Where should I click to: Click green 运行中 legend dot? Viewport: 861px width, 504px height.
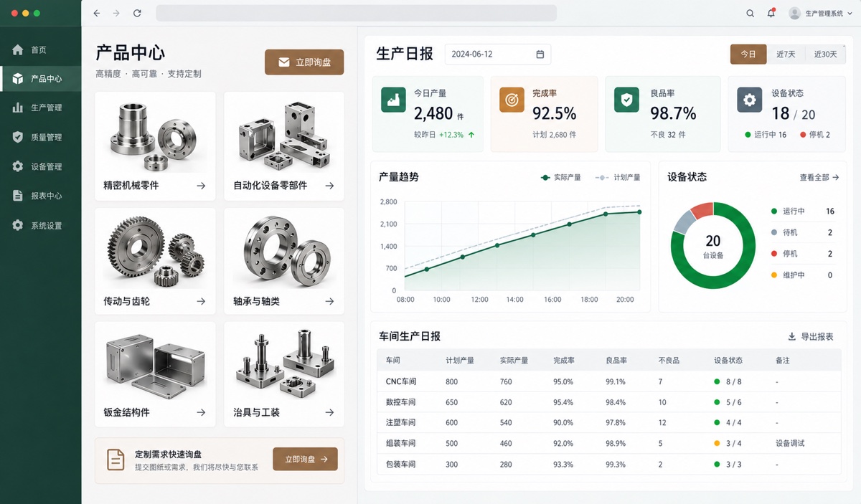(x=774, y=211)
